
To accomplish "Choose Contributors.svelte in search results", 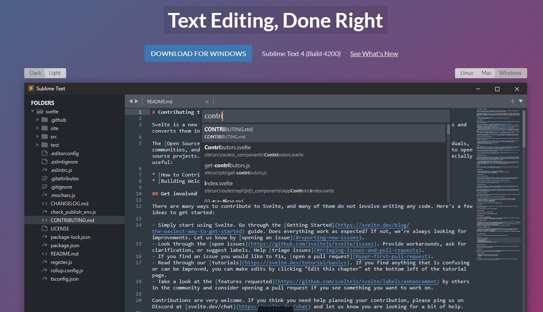I will click(323, 151).
